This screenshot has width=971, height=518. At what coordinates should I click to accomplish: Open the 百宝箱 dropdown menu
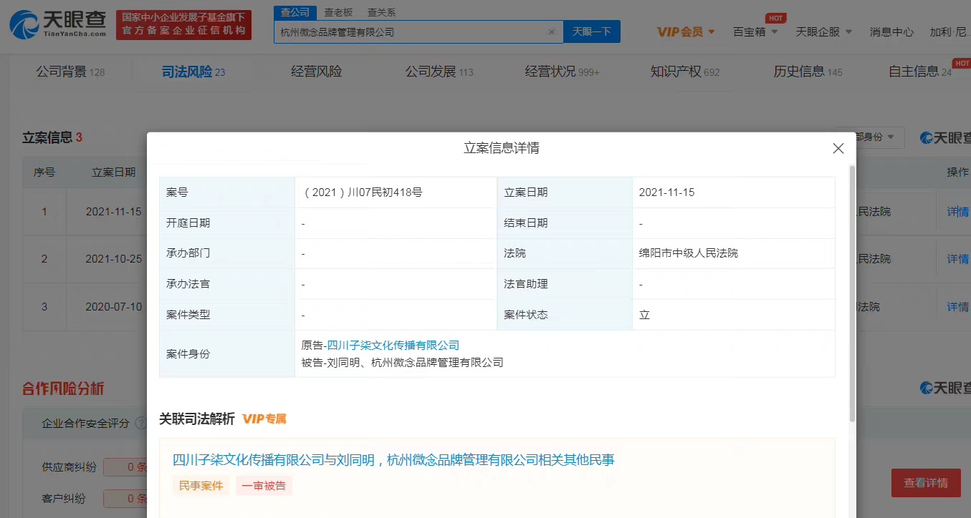[755, 31]
